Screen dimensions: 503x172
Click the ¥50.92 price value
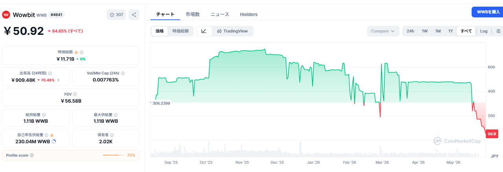tap(24, 31)
